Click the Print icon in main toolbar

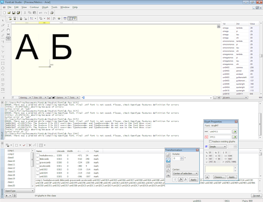click(x=52, y=13)
